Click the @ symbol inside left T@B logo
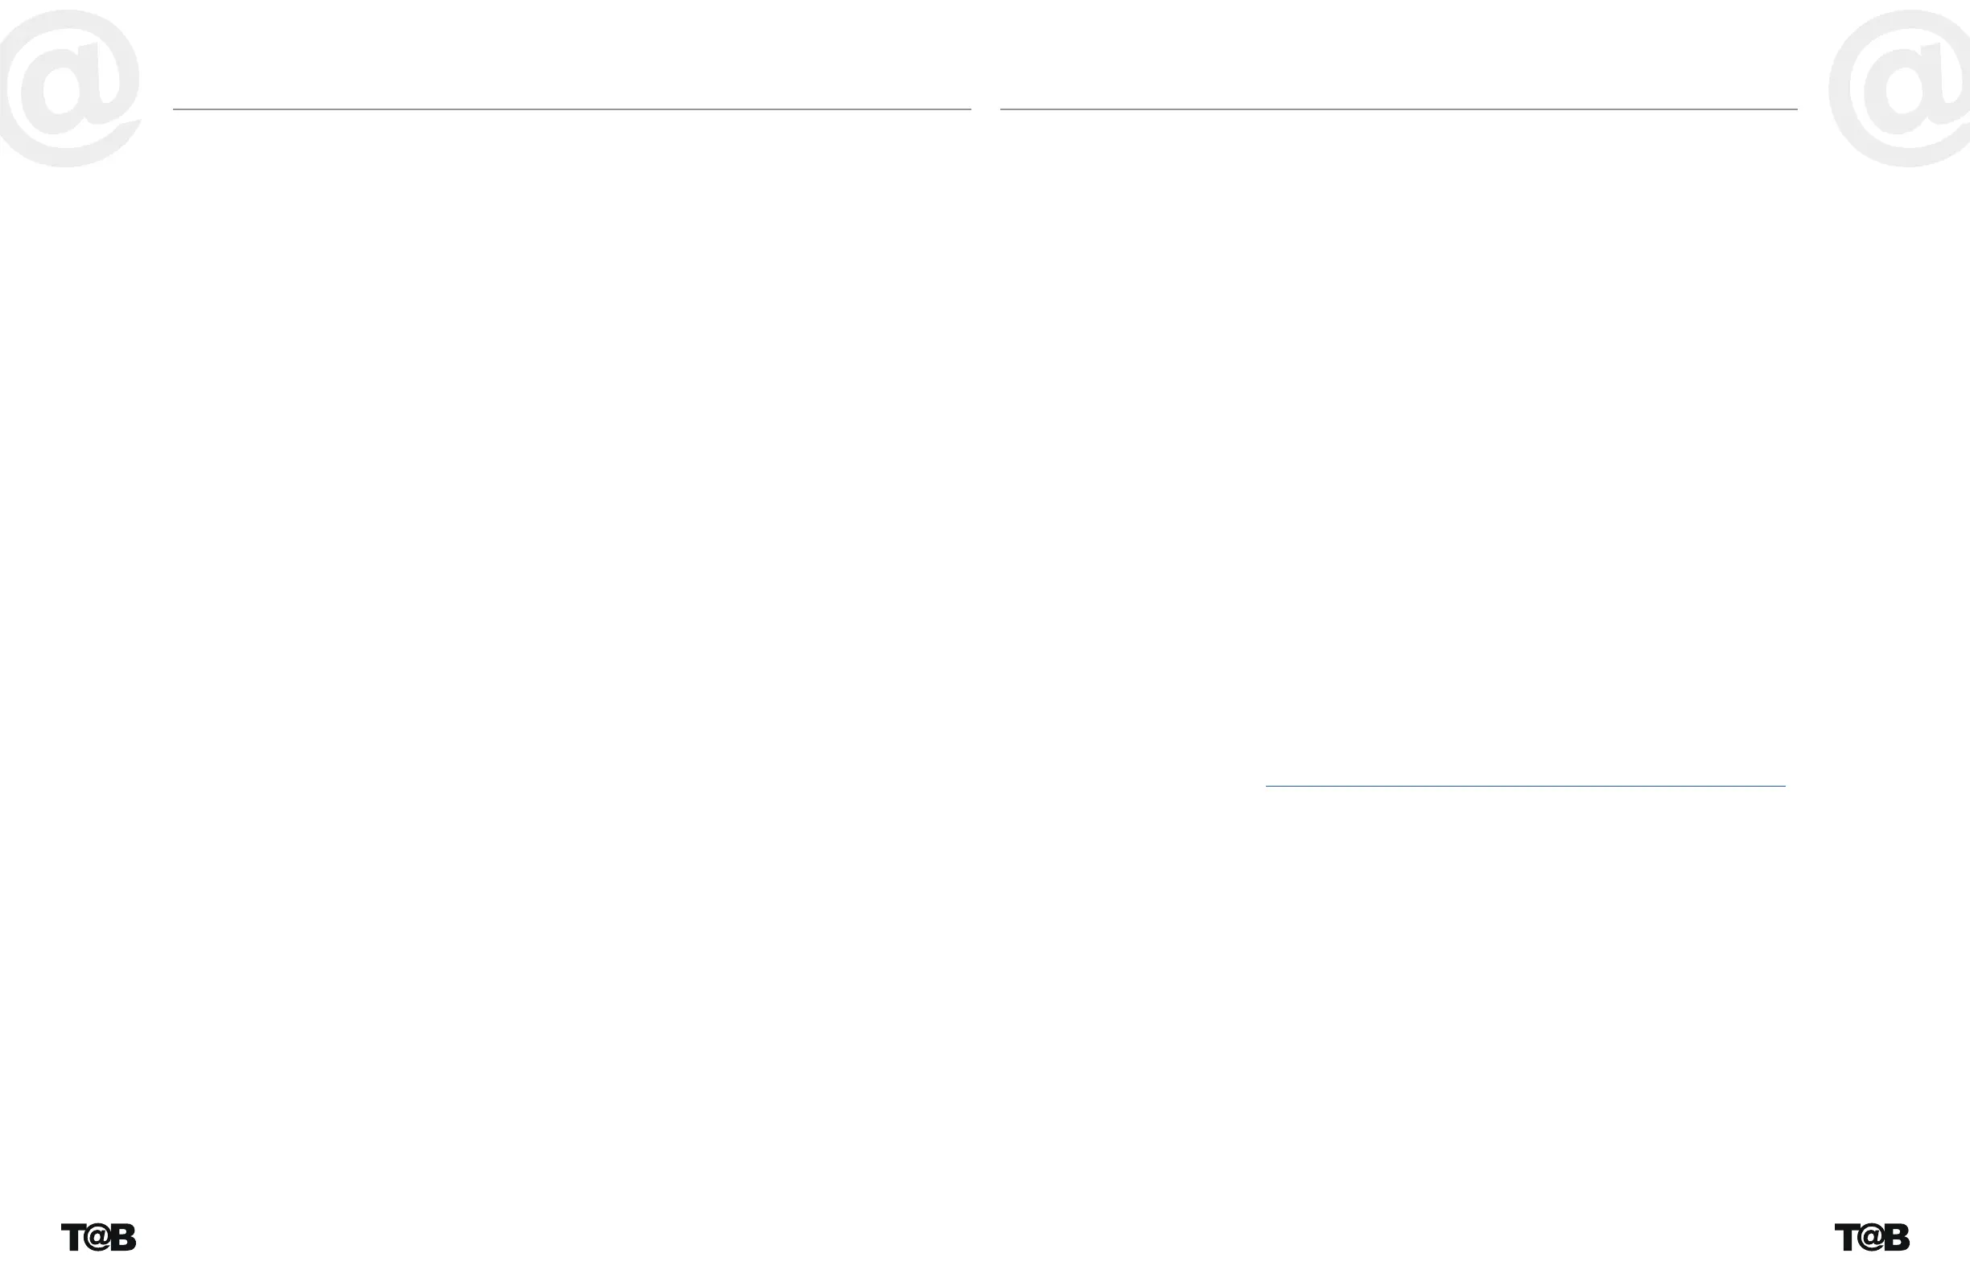This screenshot has width=1970, height=1274. click(97, 1238)
